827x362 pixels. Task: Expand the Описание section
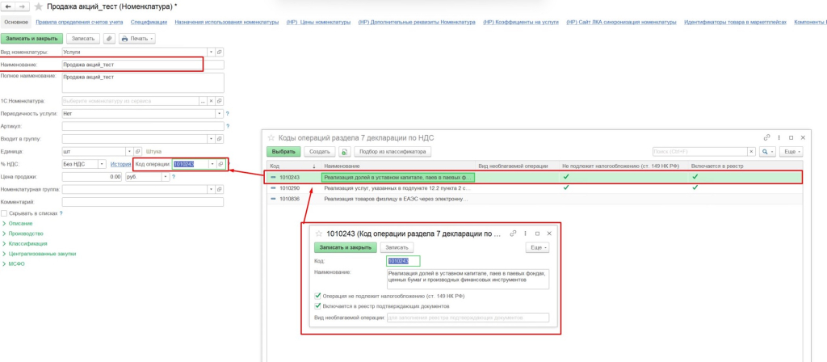click(x=19, y=223)
